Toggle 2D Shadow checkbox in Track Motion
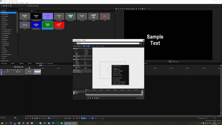Image resolution: width=222 pixels, height=125 pixels. (x=74, y=92)
